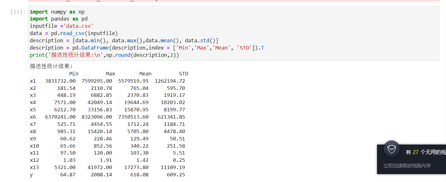Click the value '5705.80'
Viewport: 446px width, 182px height.
point(138,132)
